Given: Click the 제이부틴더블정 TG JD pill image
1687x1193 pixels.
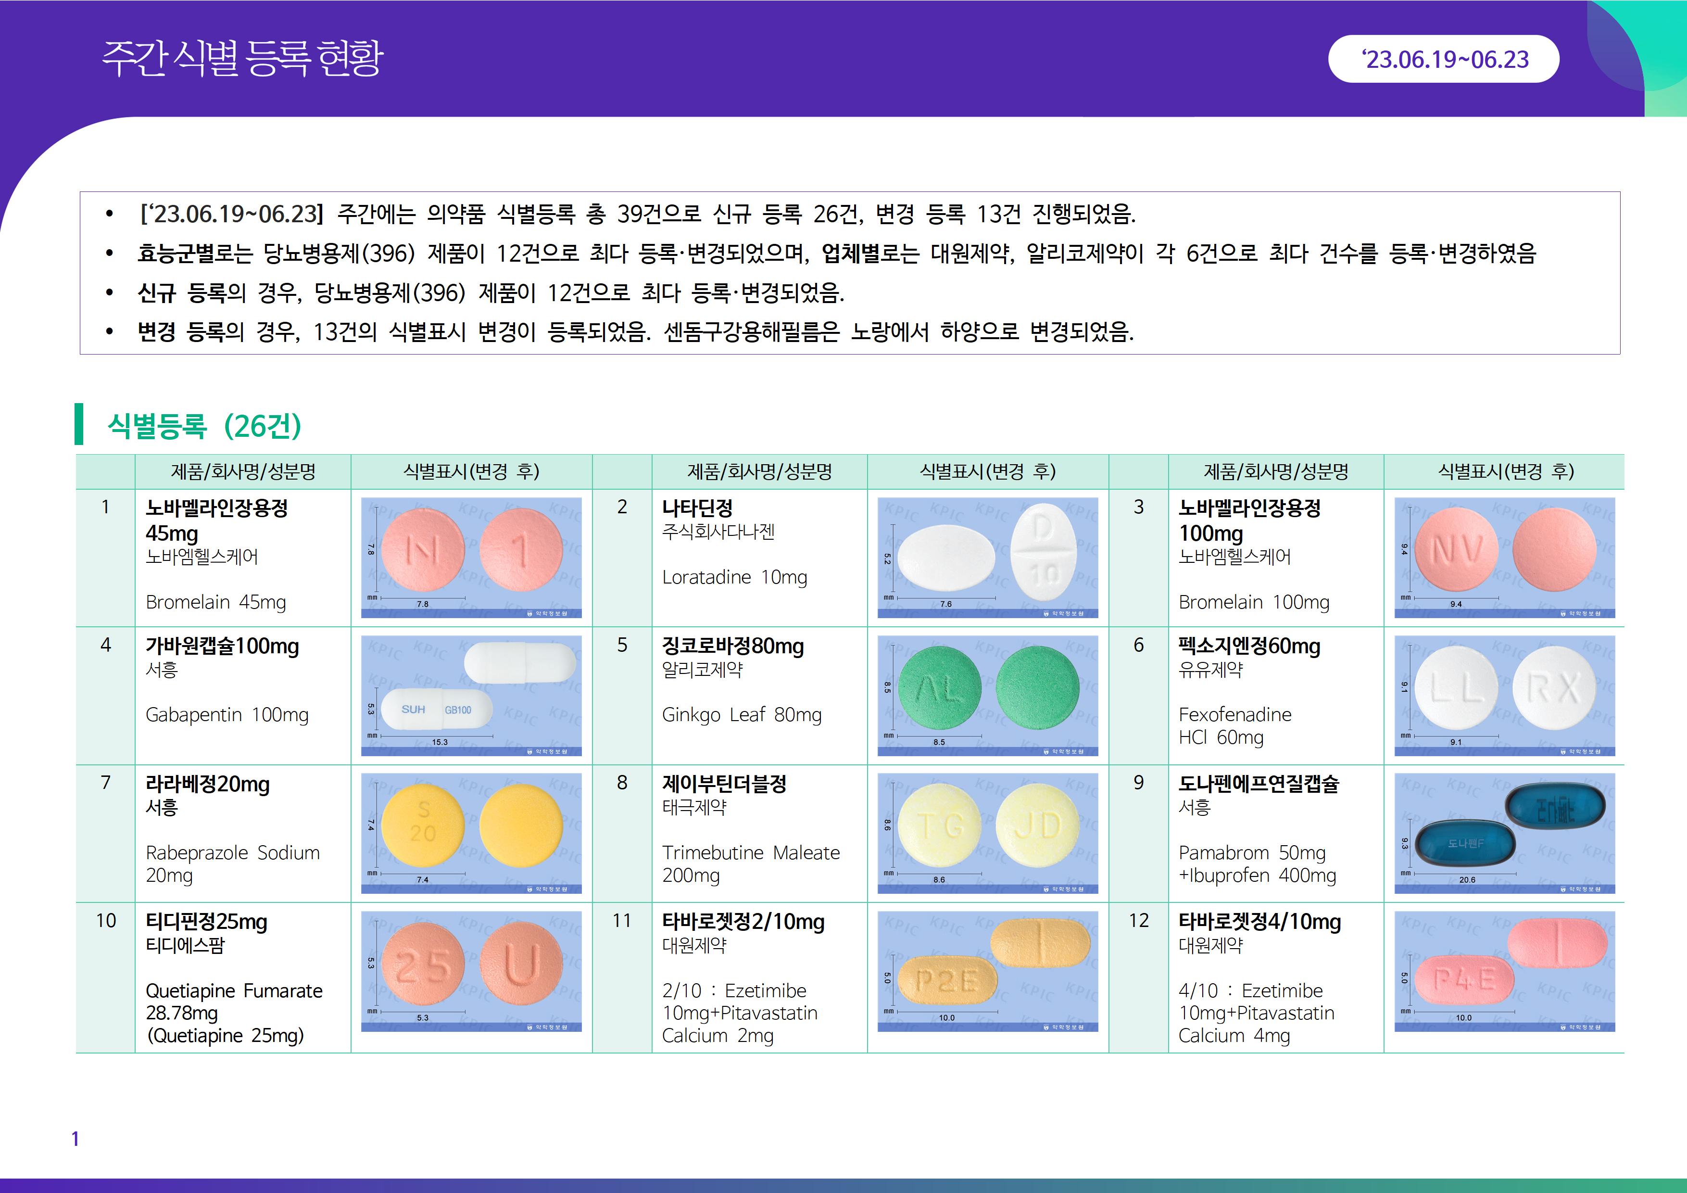Looking at the screenshot, I should 987,833.
